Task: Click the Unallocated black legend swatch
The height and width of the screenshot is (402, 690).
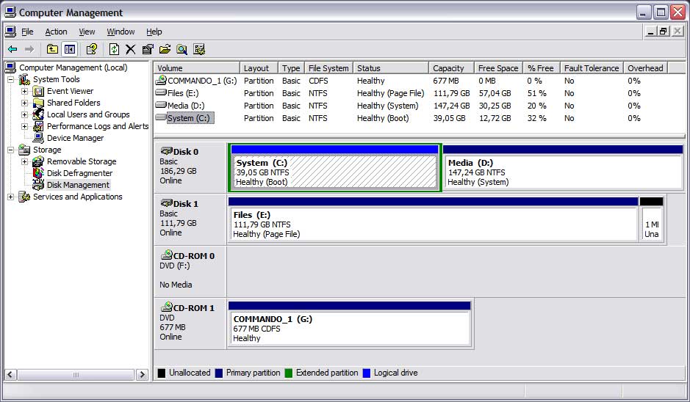Action: [x=162, y=373]
